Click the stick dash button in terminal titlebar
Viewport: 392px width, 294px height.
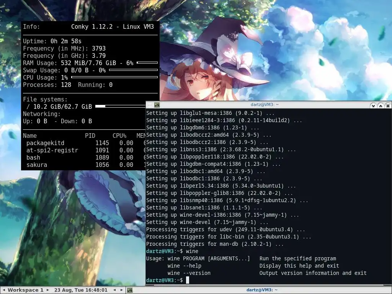150,105
